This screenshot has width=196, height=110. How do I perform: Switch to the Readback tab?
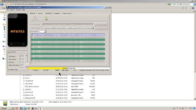click(57, 13)
